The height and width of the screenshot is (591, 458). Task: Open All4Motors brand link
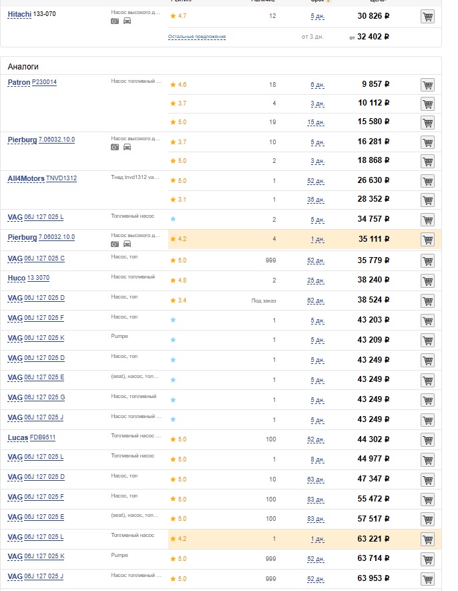click(x=26, y=178)
